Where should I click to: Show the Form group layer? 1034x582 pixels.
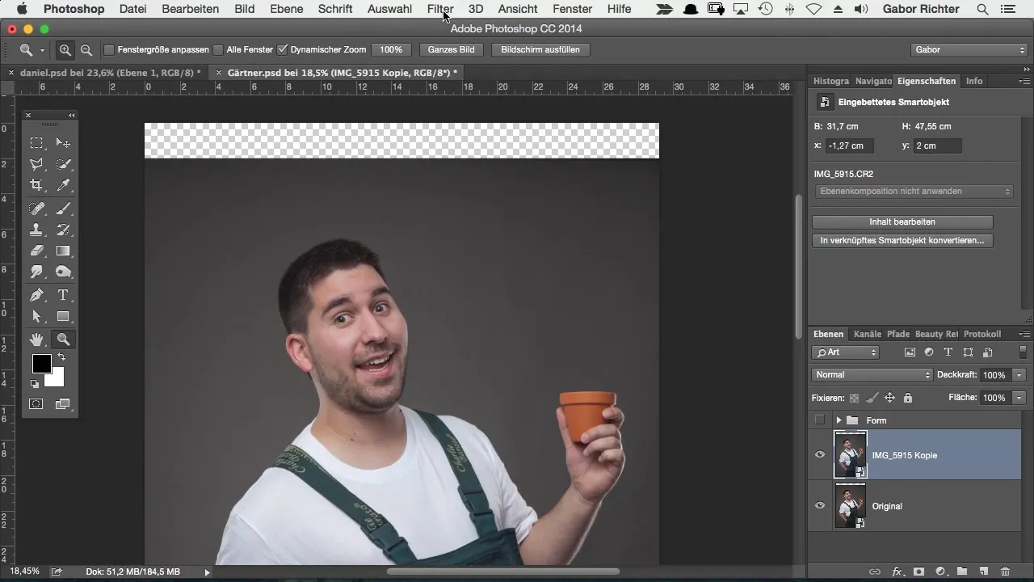click(x=820, y=420)
